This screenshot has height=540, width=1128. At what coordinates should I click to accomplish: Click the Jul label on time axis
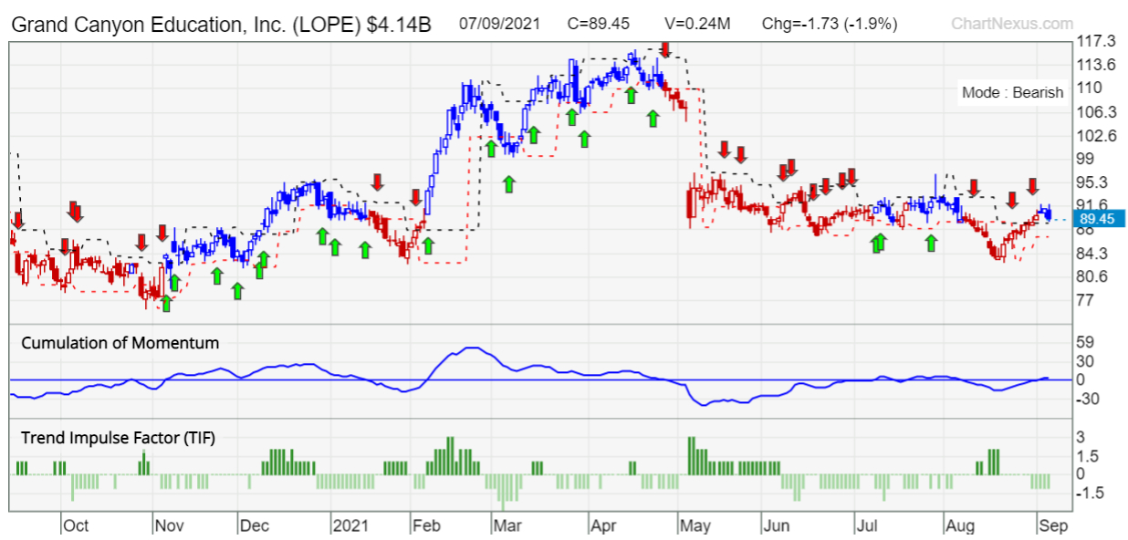[867, 526]
